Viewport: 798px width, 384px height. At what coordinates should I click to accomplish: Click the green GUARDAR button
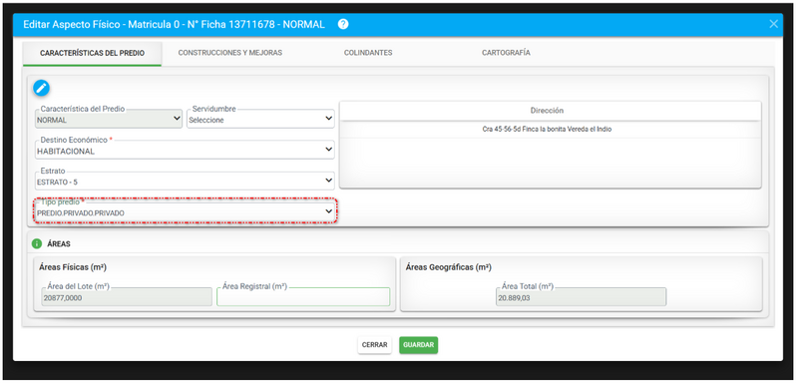tap(418, 345)
